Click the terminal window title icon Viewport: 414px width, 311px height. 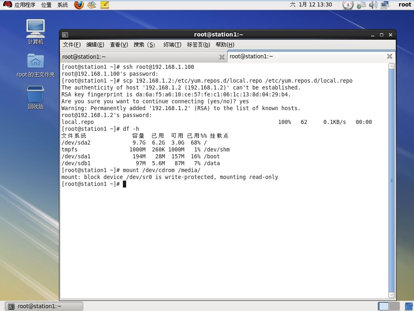(x=65, y=35)
